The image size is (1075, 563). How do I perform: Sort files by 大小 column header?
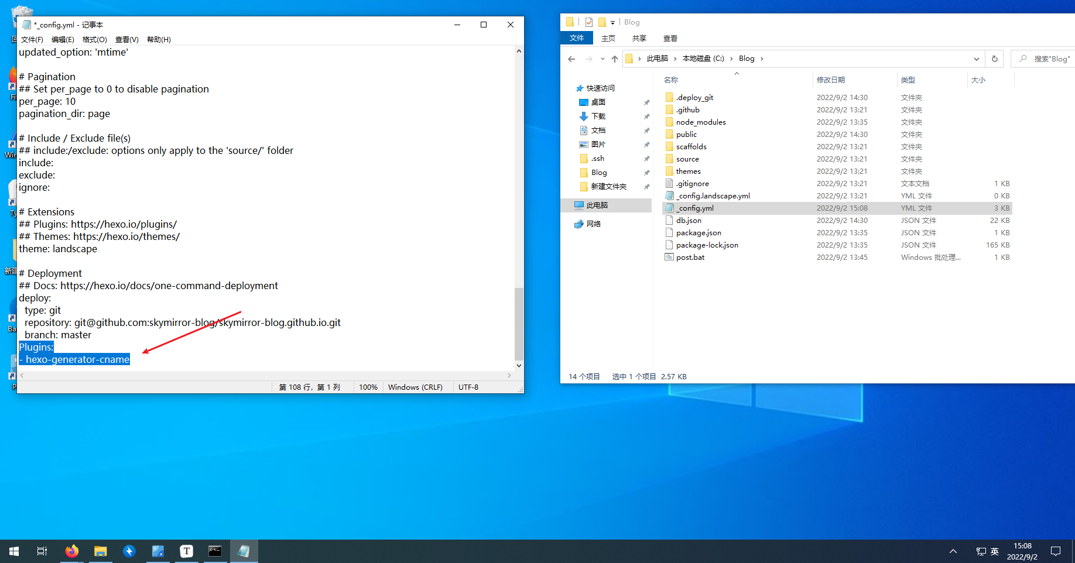coord(978,80)
